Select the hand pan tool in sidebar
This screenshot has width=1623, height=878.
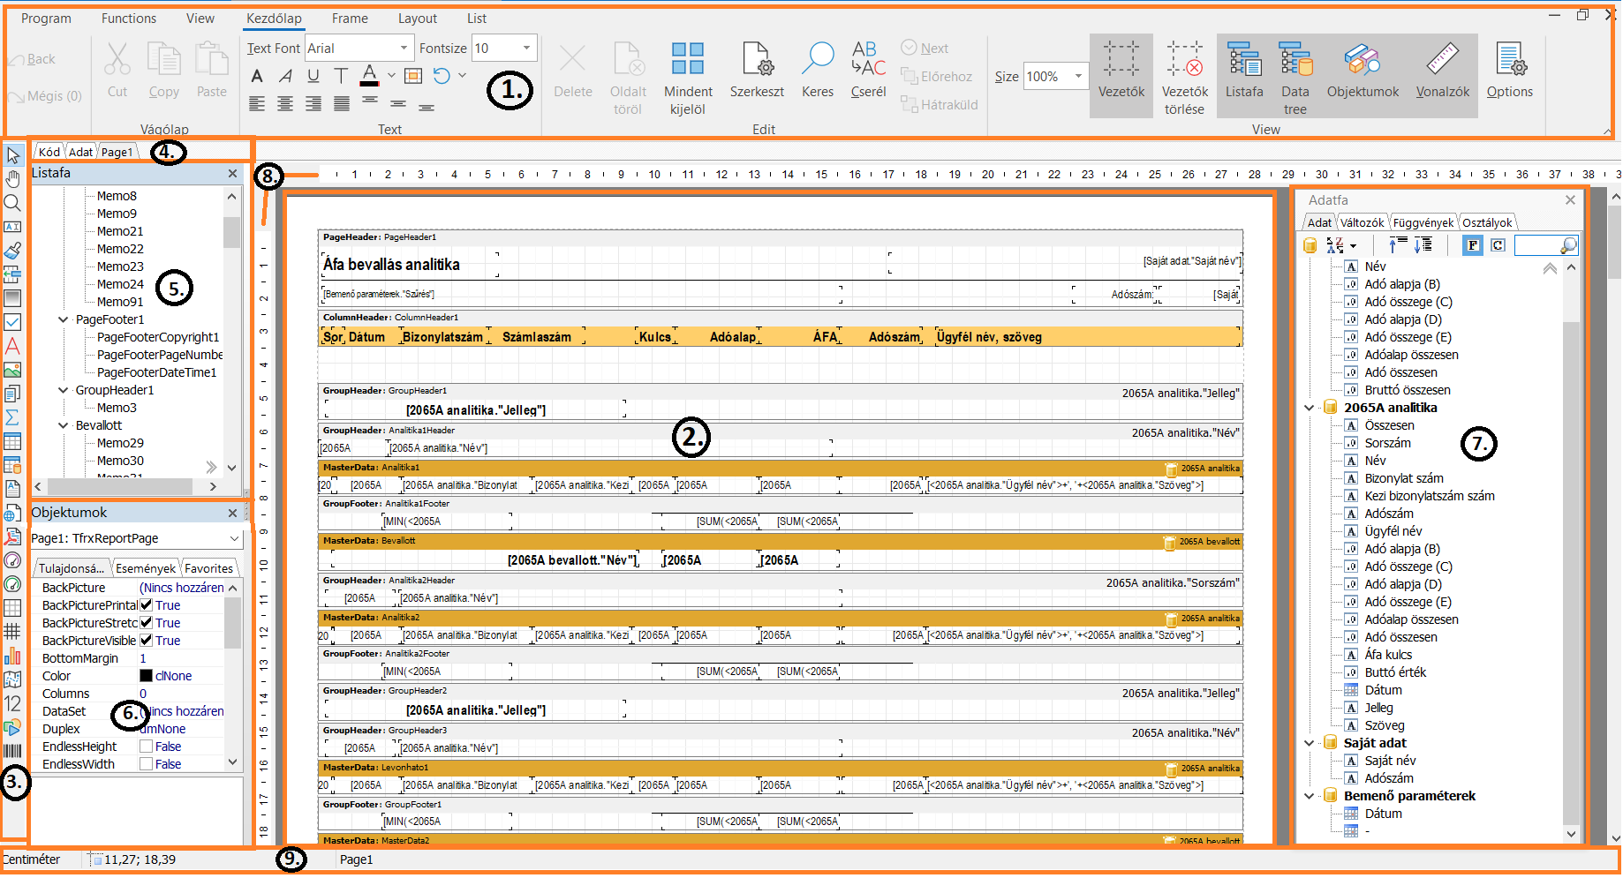click(12, 179)
